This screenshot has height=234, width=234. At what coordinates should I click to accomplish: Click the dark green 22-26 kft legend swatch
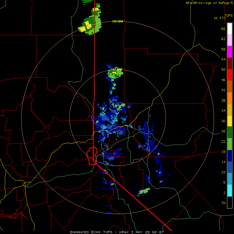tap(230, 132)
